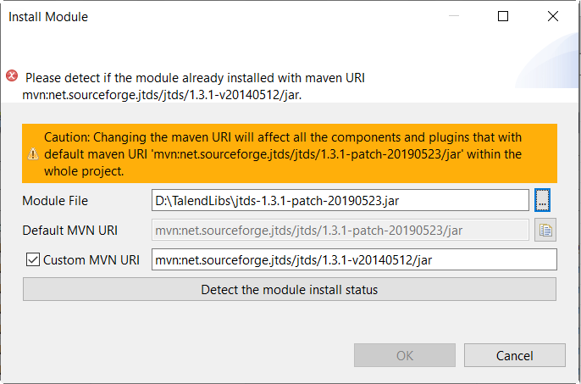The height and width of the screenshot is (384, 581).
Task: Click the red error icon in message
Action: pyautogui.click(x=12, y=76)
